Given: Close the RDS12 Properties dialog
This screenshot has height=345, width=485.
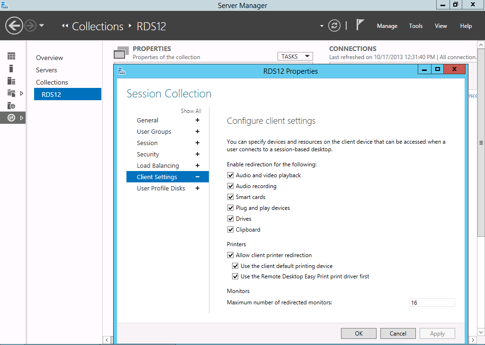Looking at the screenshot, I should pos(454,69).
